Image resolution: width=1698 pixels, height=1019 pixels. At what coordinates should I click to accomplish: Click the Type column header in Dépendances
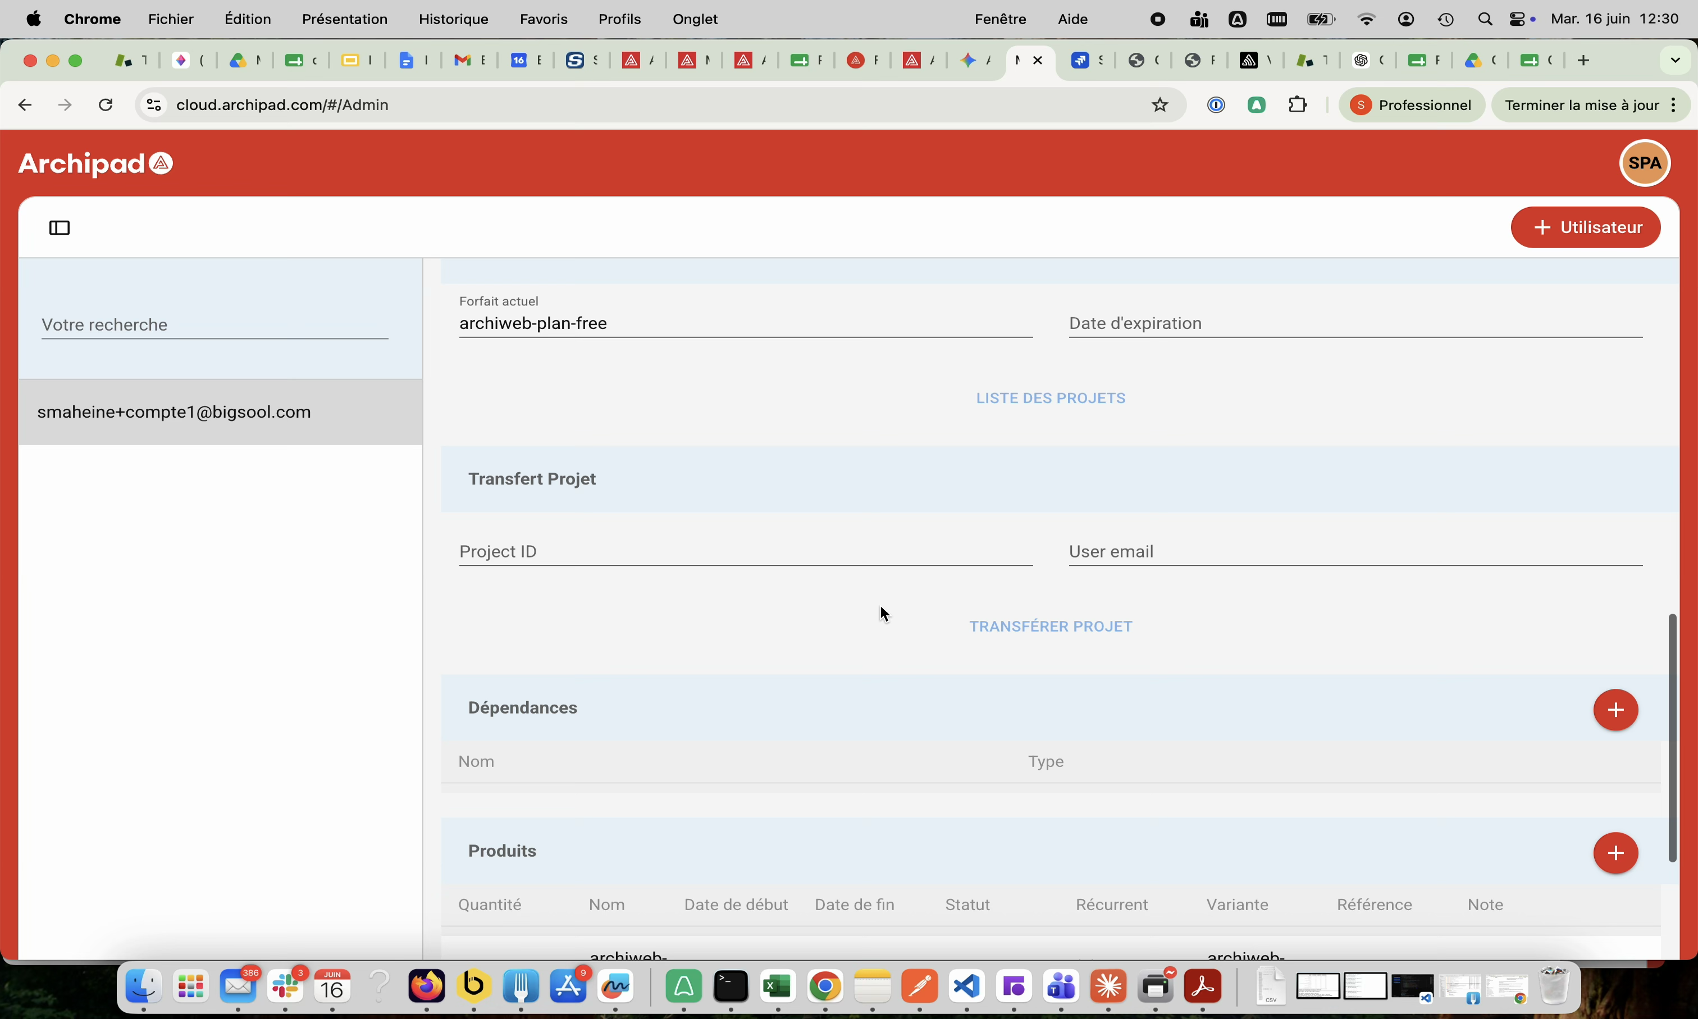tap(1046, 761)
